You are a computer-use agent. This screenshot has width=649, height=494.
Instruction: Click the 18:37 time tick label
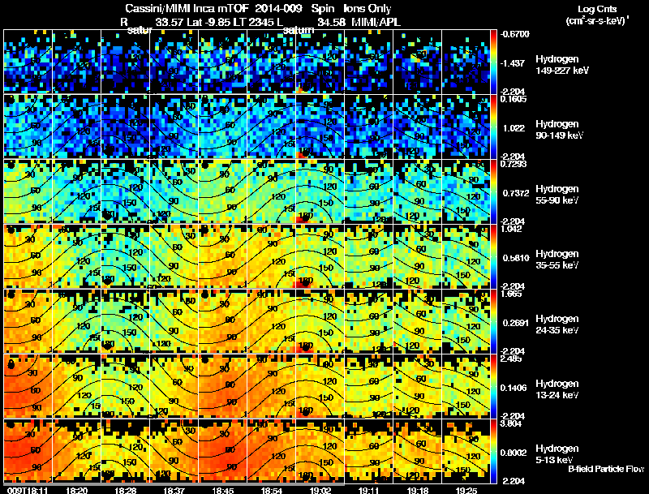coord(174,490)
